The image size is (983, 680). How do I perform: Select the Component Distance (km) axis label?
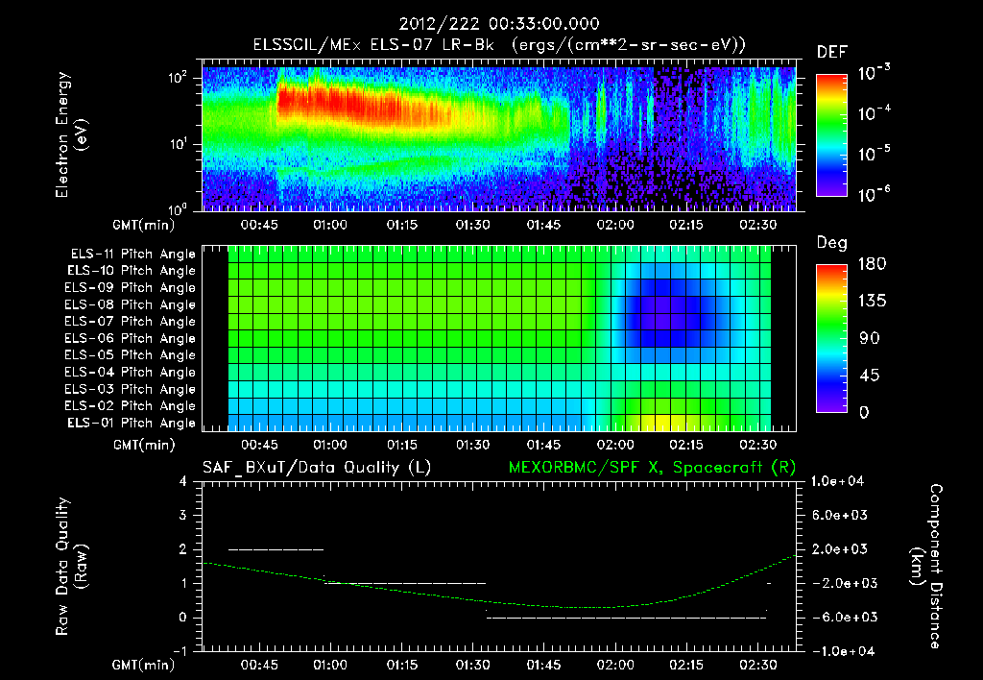tap(926, 567)
